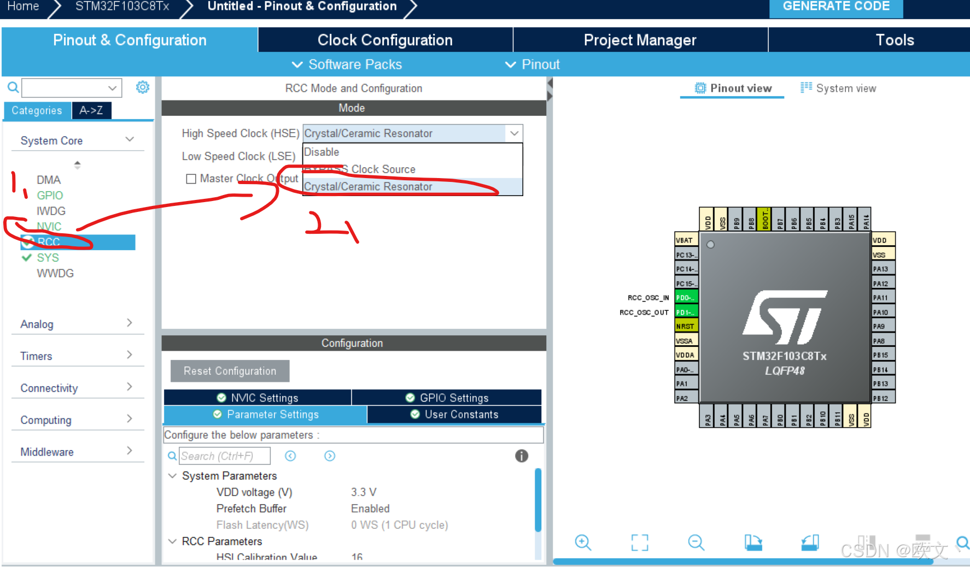Open the peripheral search combo box arrow
The height and width of the screenshot is (567, 970).
112,87
